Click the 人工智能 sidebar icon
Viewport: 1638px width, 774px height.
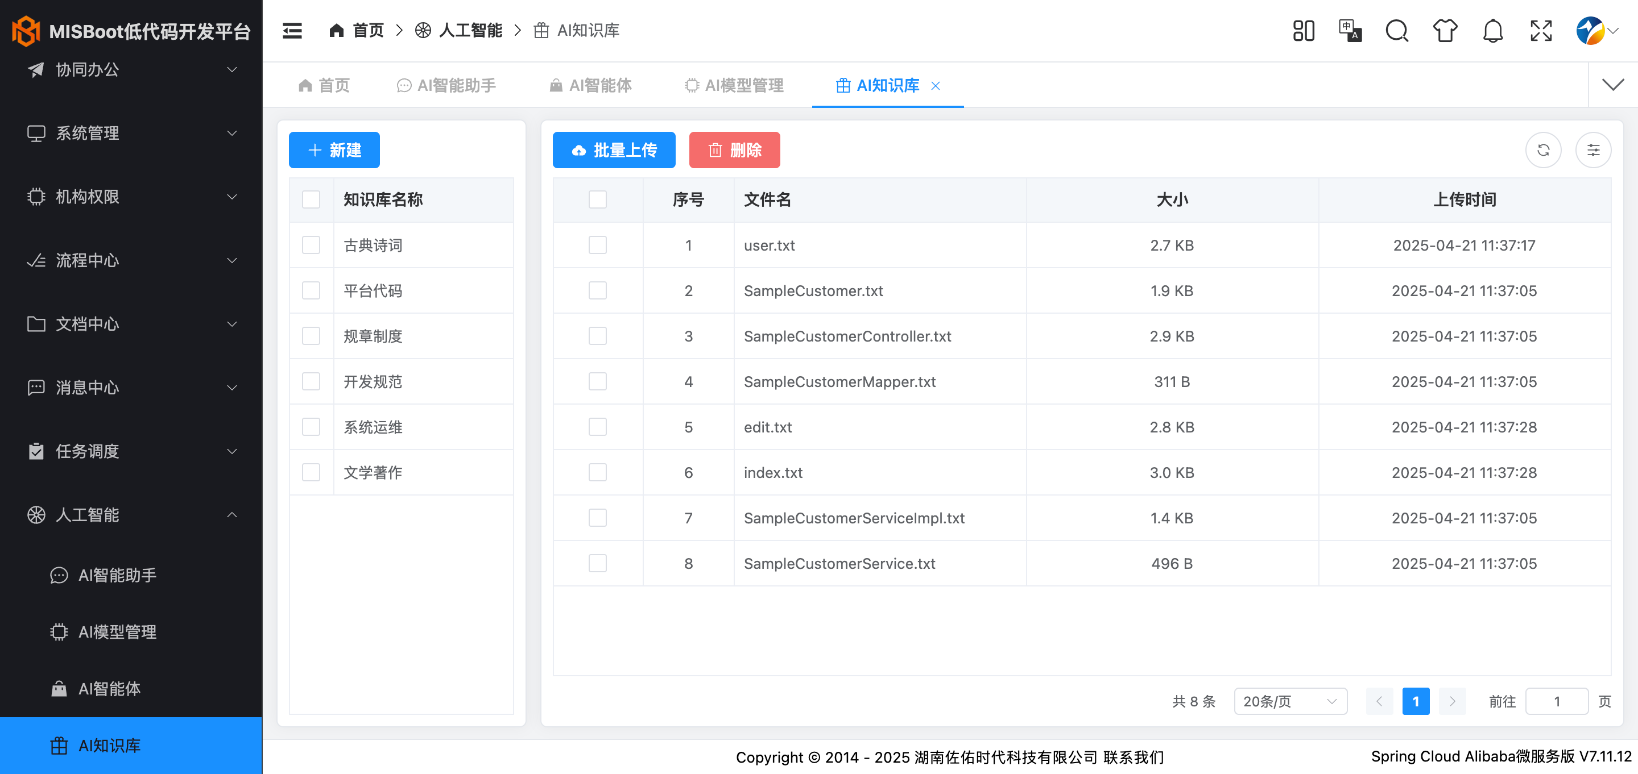tap(36, 514)
